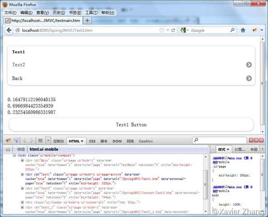This screenshot has width=268, height=217.
Task: Go to the browser home page icon
Action: (x=243, y=30)
